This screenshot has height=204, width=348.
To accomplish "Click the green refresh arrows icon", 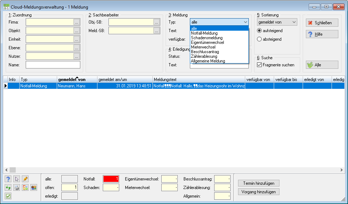I will (x=8, y=188).
